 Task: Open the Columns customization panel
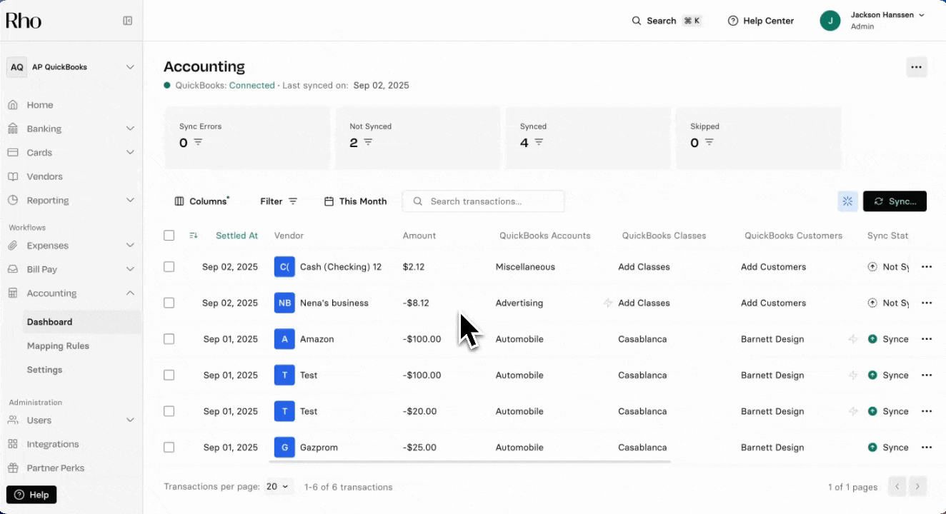[x=201, y=201]
